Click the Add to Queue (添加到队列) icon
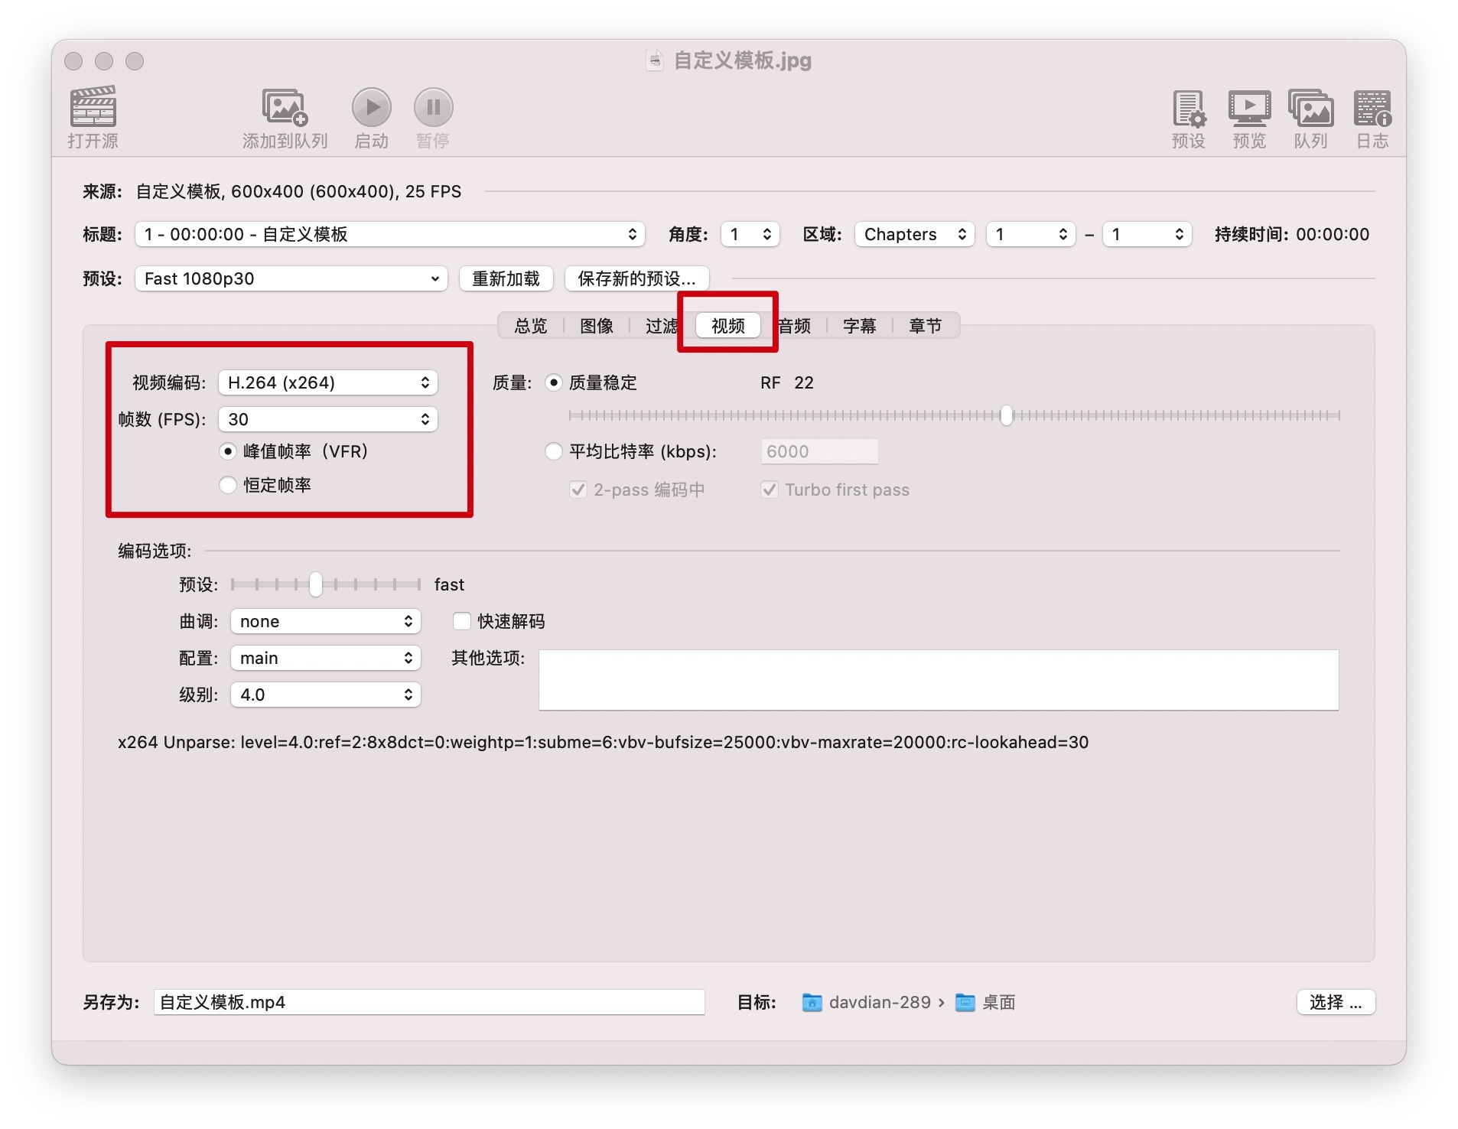Screen dimensions: 1458x1129 (285, 107)
